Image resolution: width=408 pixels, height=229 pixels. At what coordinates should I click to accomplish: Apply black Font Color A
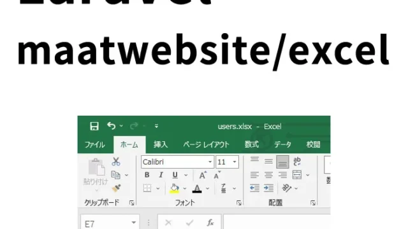click(x=197, y=188)
